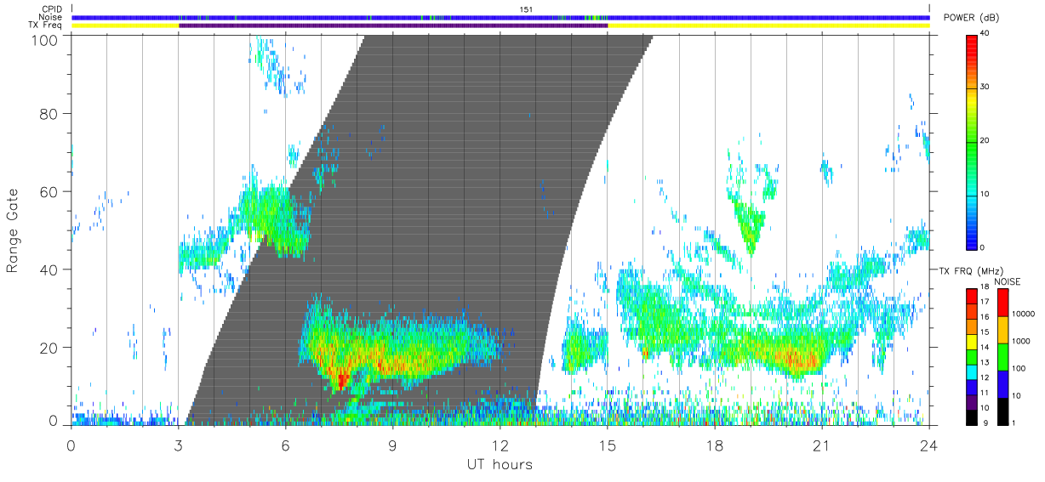Click the '15' UT hours tick label
Image resolution: width=1045 pixels, height=482 pixels.
608,445
